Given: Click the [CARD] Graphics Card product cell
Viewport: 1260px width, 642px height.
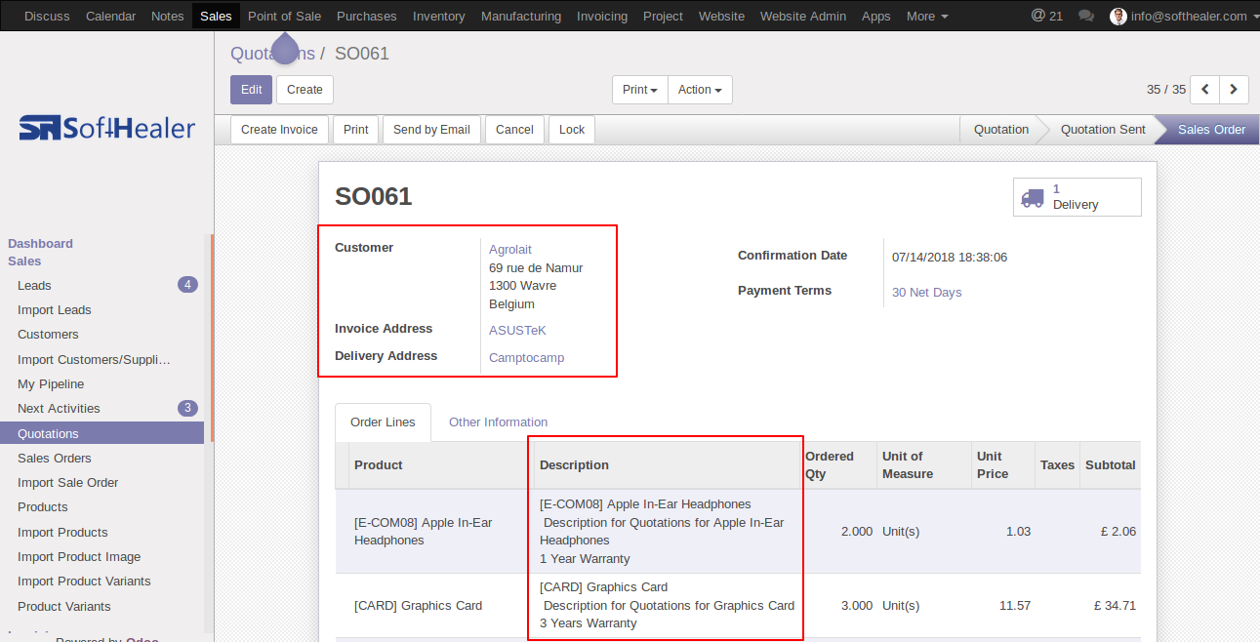Looking at the screenshot, I should [x=441, y=606].
